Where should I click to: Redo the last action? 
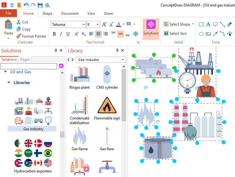33,6
